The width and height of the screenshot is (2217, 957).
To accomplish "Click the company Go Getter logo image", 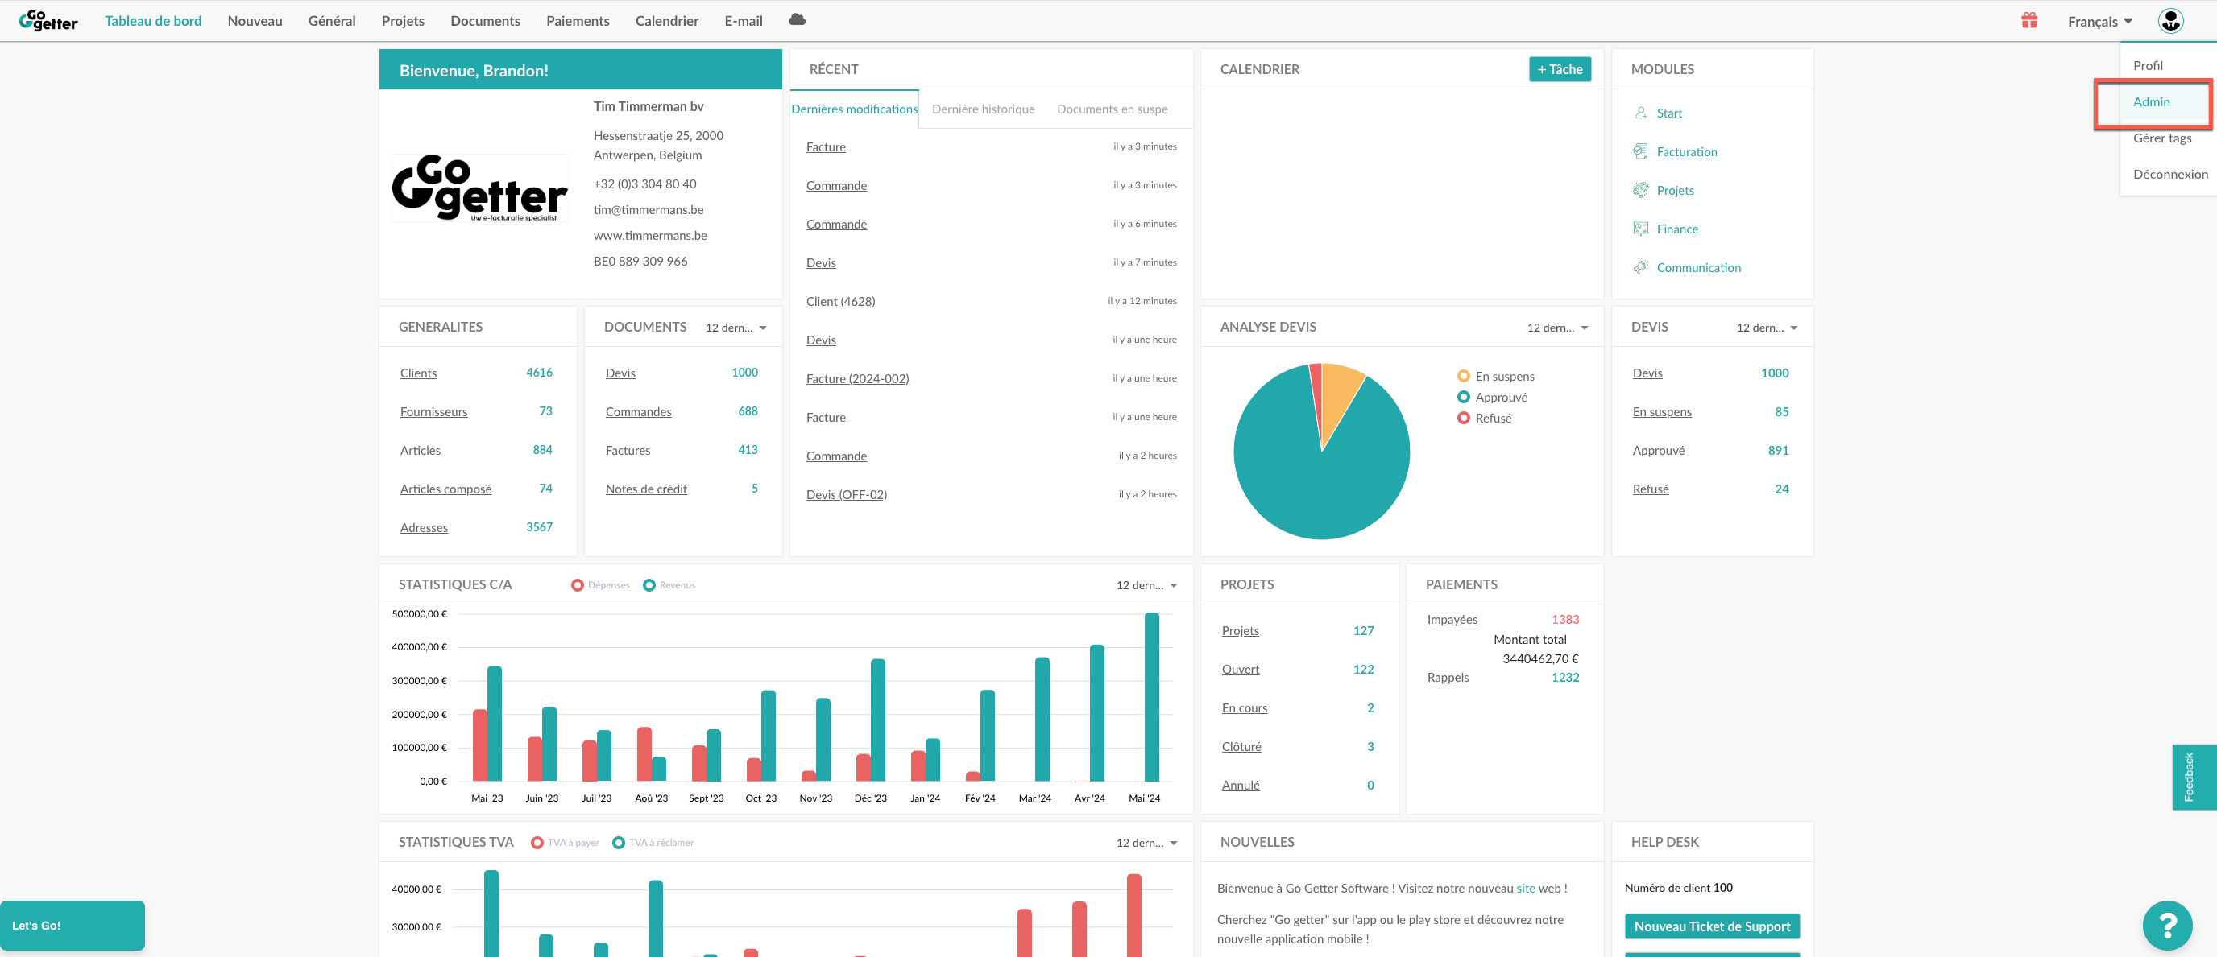I will 479,188.
